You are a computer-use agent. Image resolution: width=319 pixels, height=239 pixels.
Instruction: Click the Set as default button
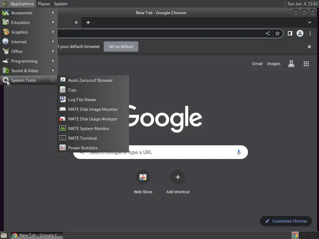click(121, 47)
